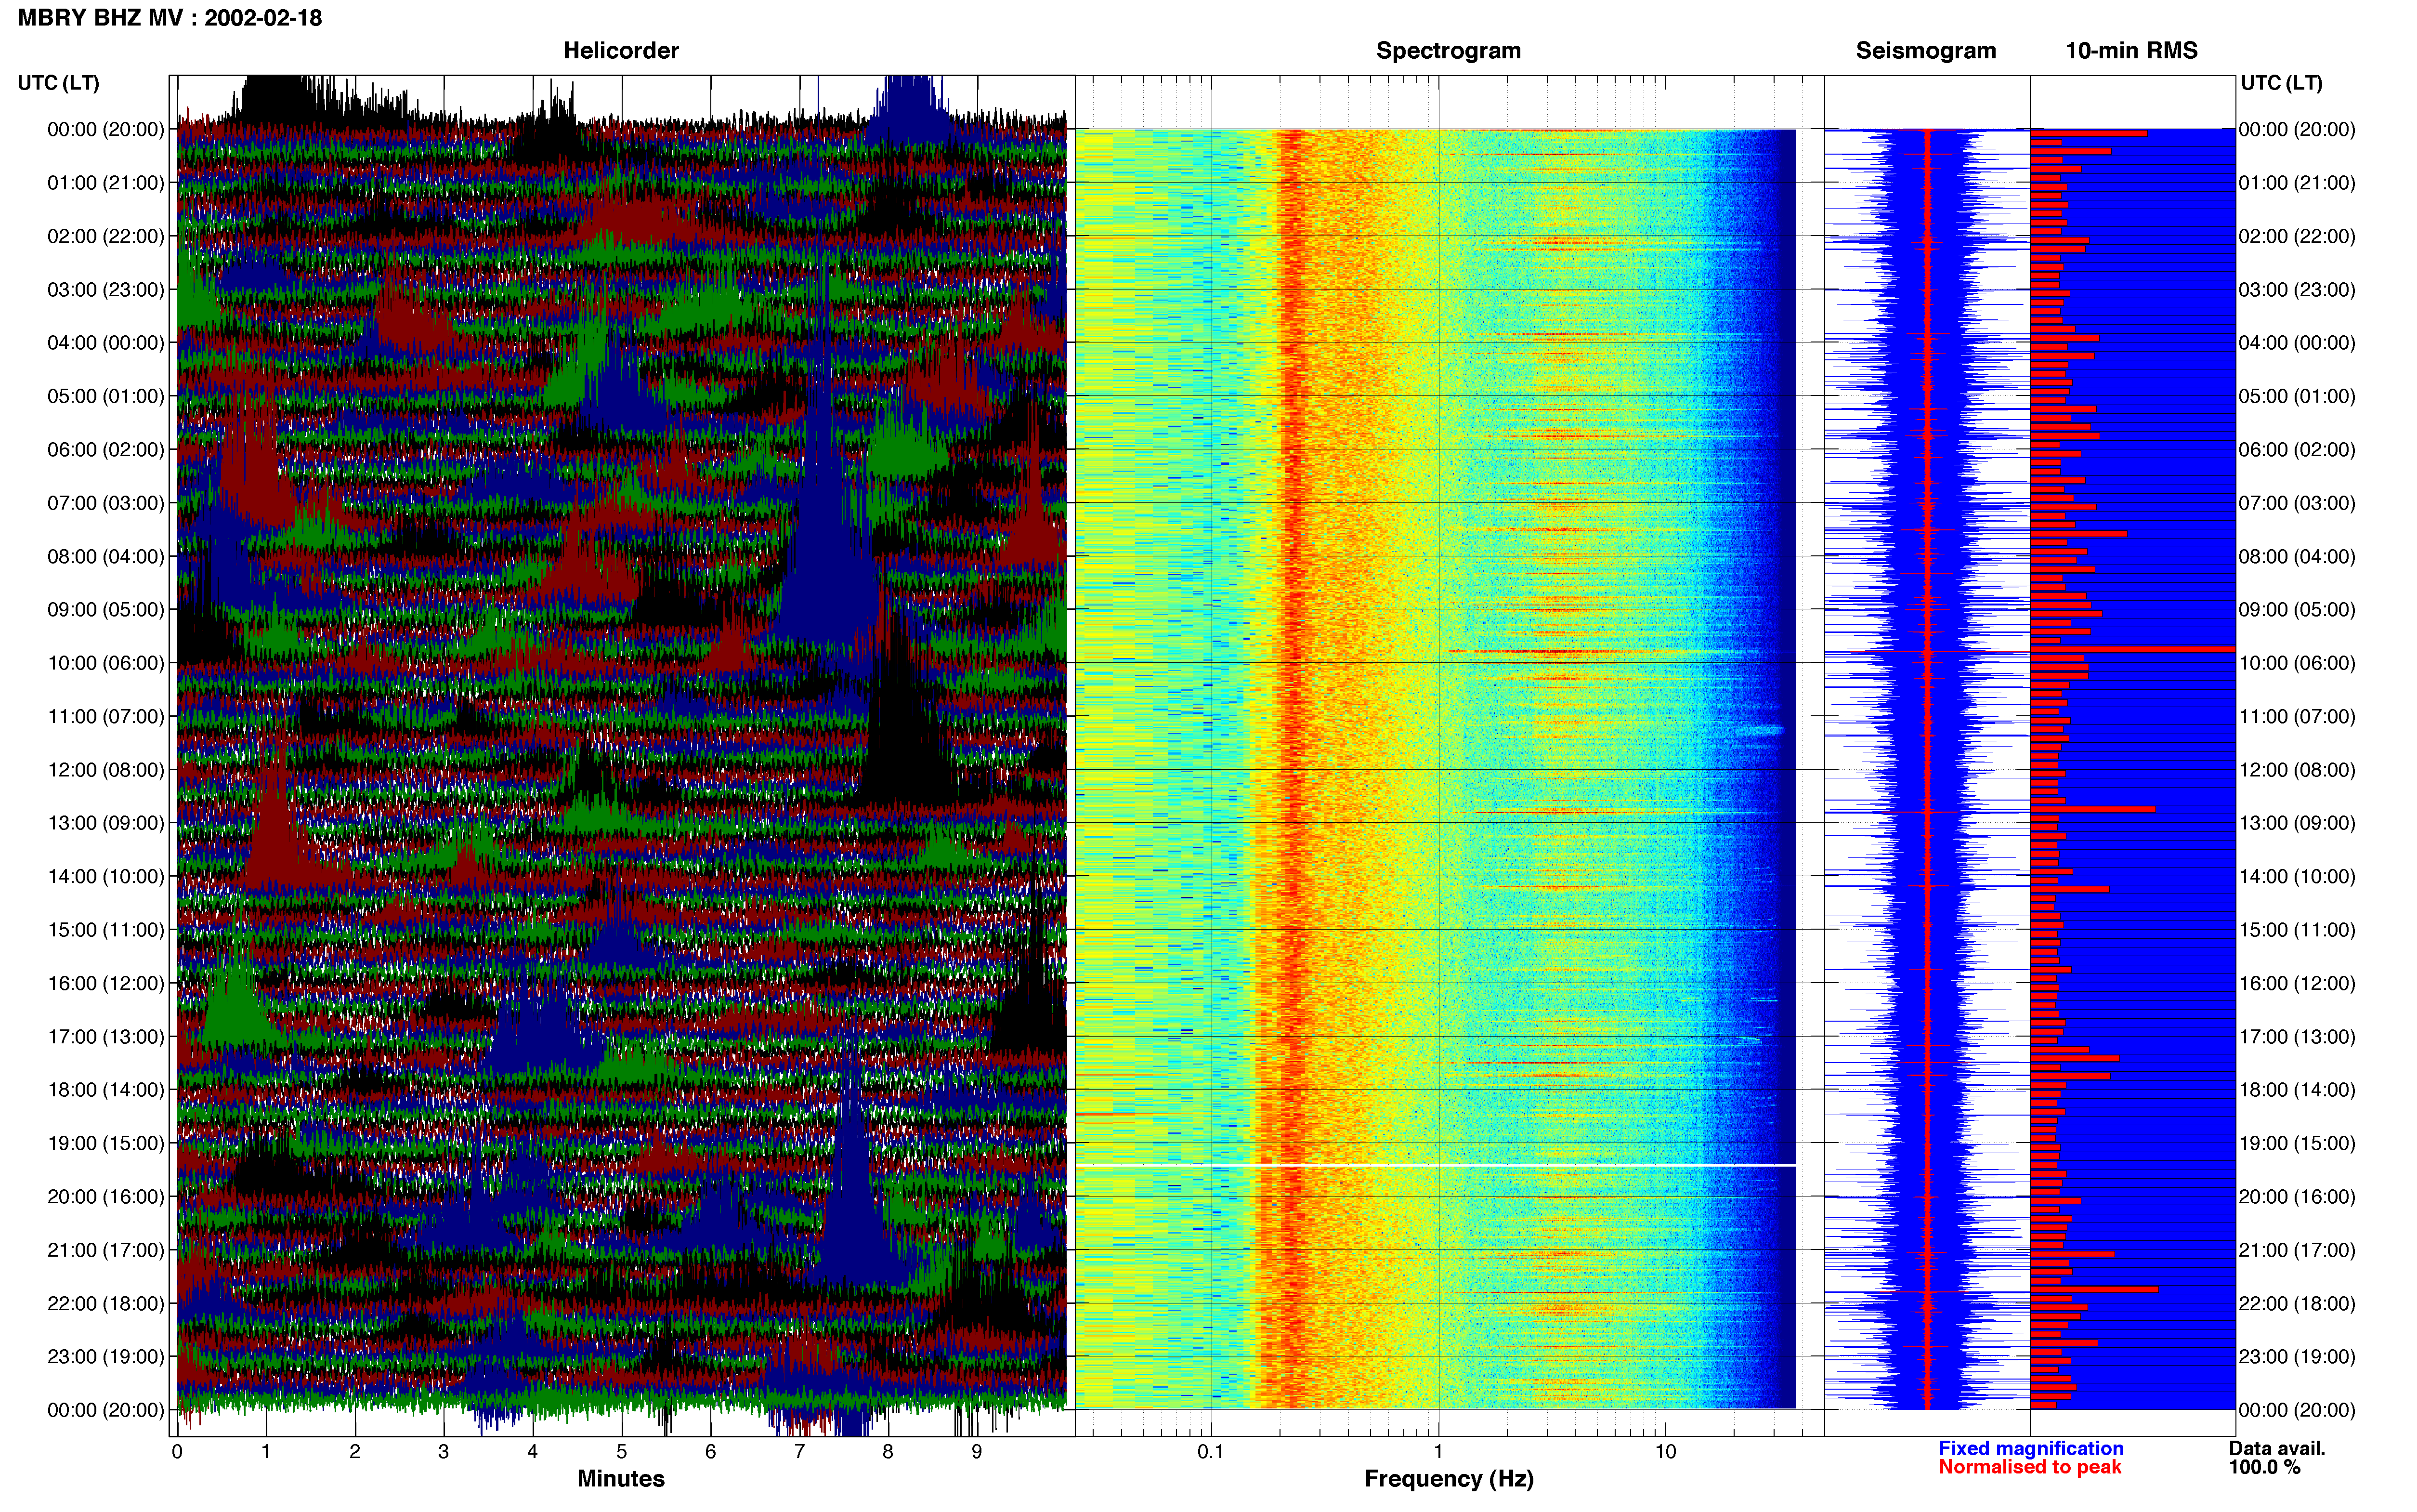This screenshot has height=1512, width=2417.
Task: Click left time label '06:00 (02:00)'
Action: click(106, 450)
